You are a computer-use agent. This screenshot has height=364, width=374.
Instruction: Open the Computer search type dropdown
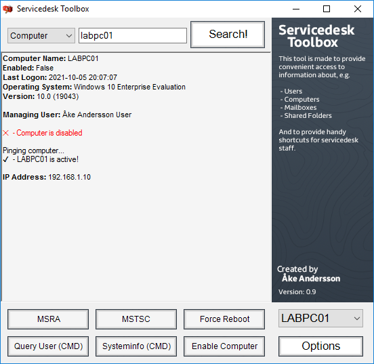[x=41, y=35]
